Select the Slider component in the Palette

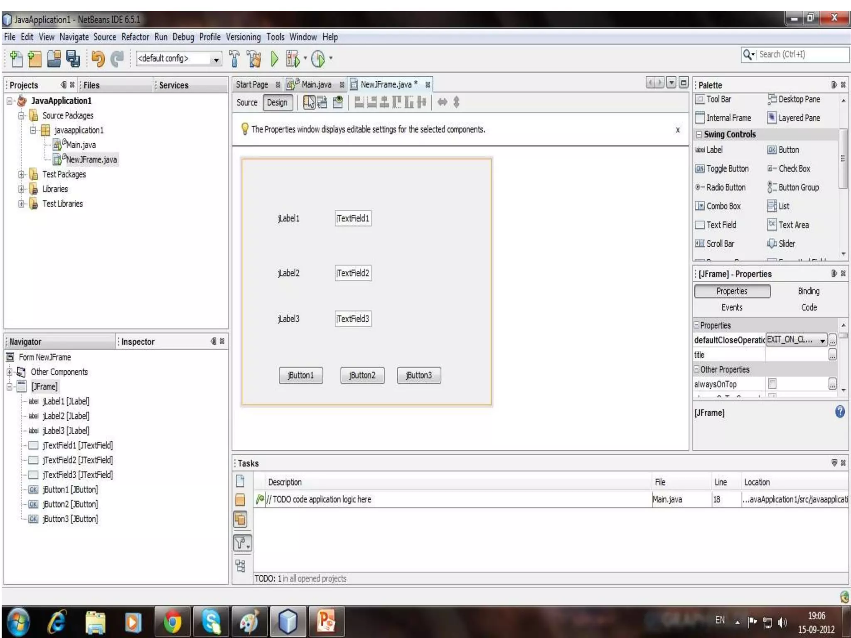781,244
